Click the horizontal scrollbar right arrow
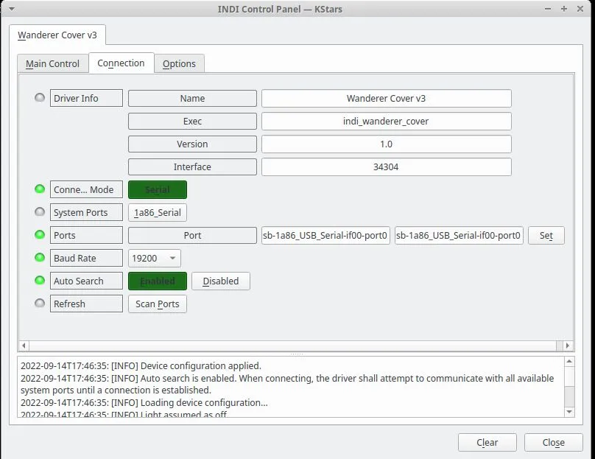Image resolution: width=595 pixels, height=459 pixels. 568,346
